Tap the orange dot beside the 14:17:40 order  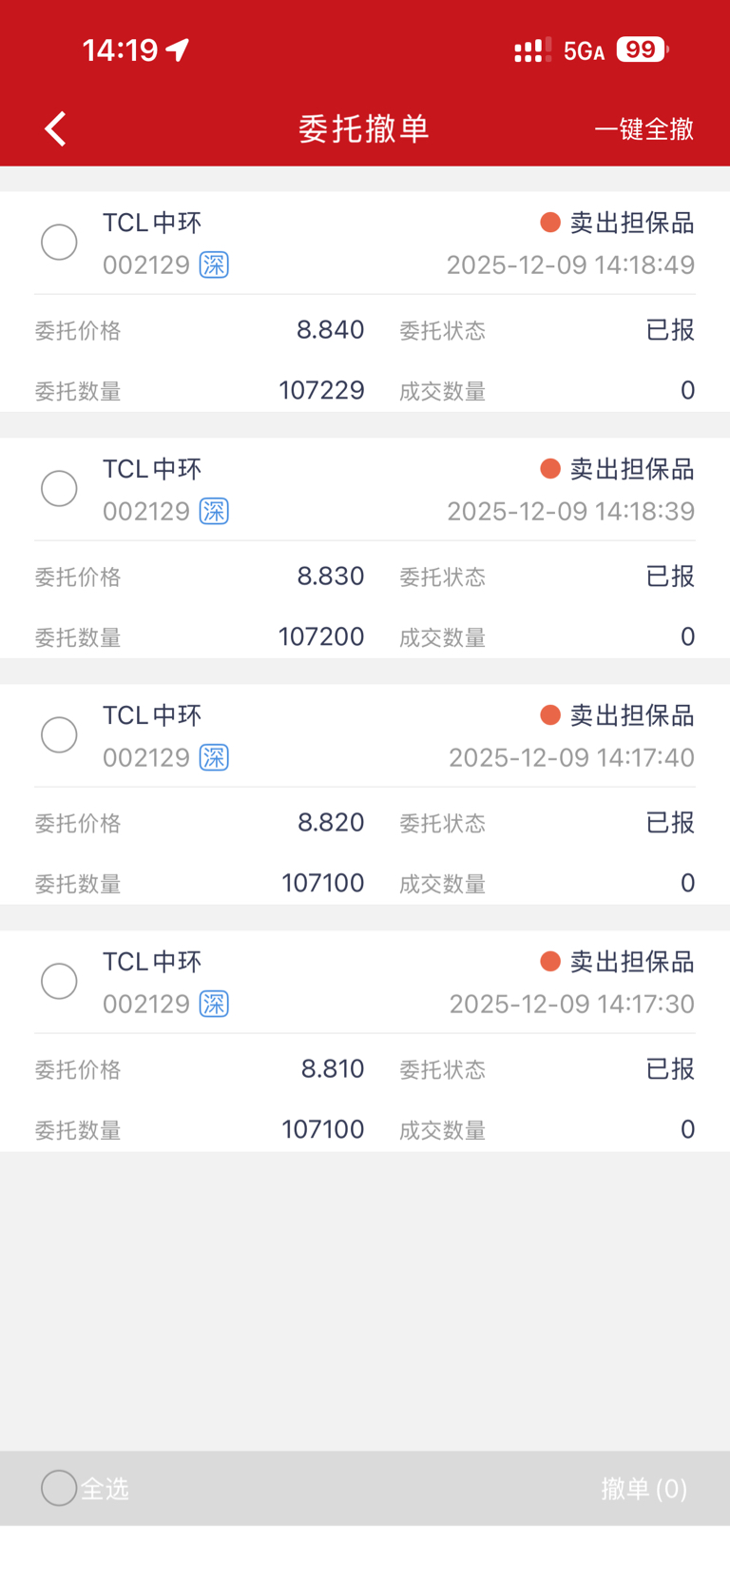click(x=549, y=715)
